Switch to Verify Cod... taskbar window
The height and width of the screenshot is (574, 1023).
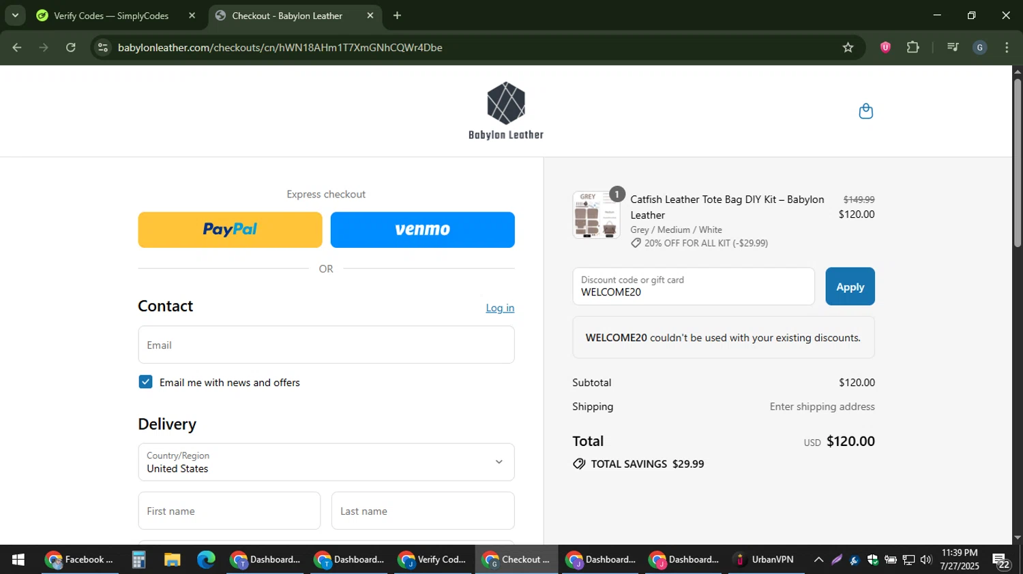click(433, 560)
